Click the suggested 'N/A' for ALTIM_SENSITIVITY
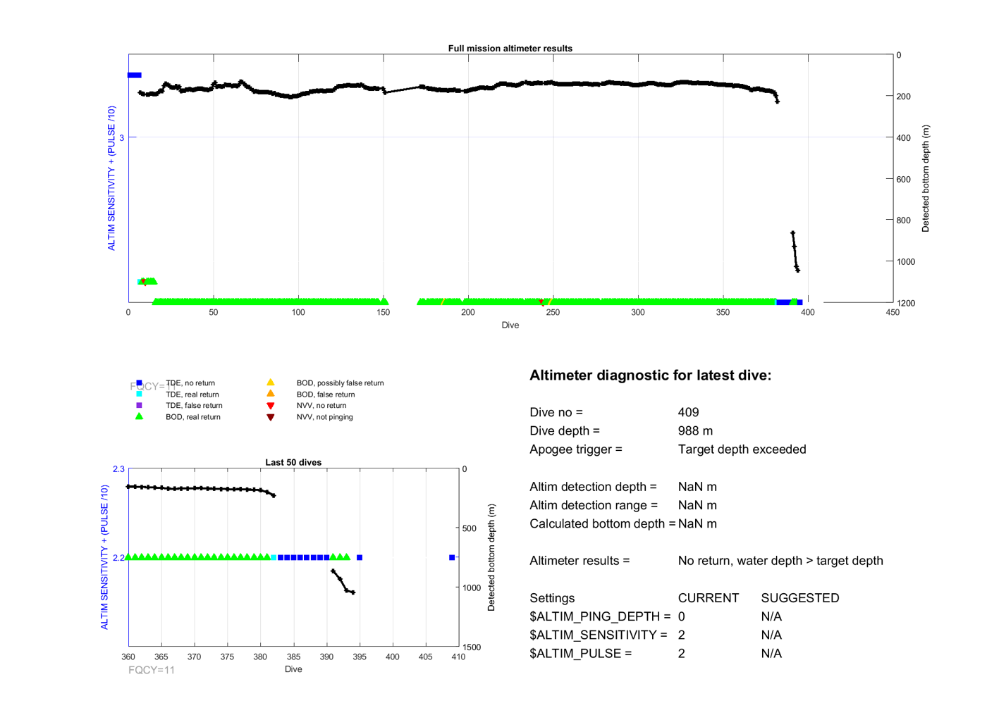This screenshot has width=987, height=727. (772, 635)
